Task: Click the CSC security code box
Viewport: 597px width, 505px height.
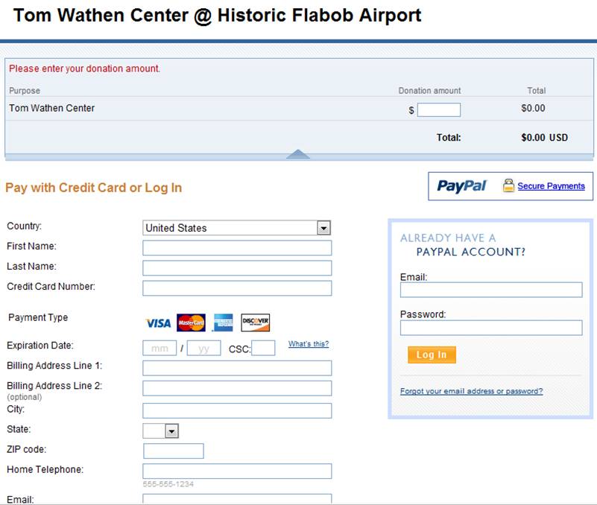Action: (x=263, y=348)
